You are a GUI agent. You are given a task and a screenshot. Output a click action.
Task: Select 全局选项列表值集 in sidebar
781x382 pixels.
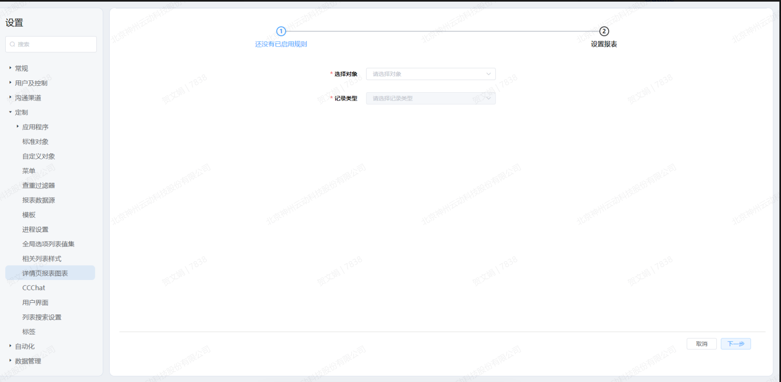coord(49,244)
